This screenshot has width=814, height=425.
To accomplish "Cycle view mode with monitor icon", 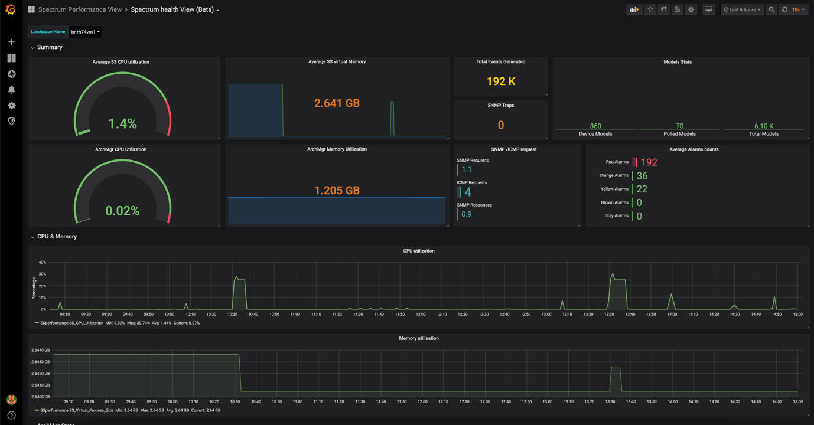I will 709,9.
